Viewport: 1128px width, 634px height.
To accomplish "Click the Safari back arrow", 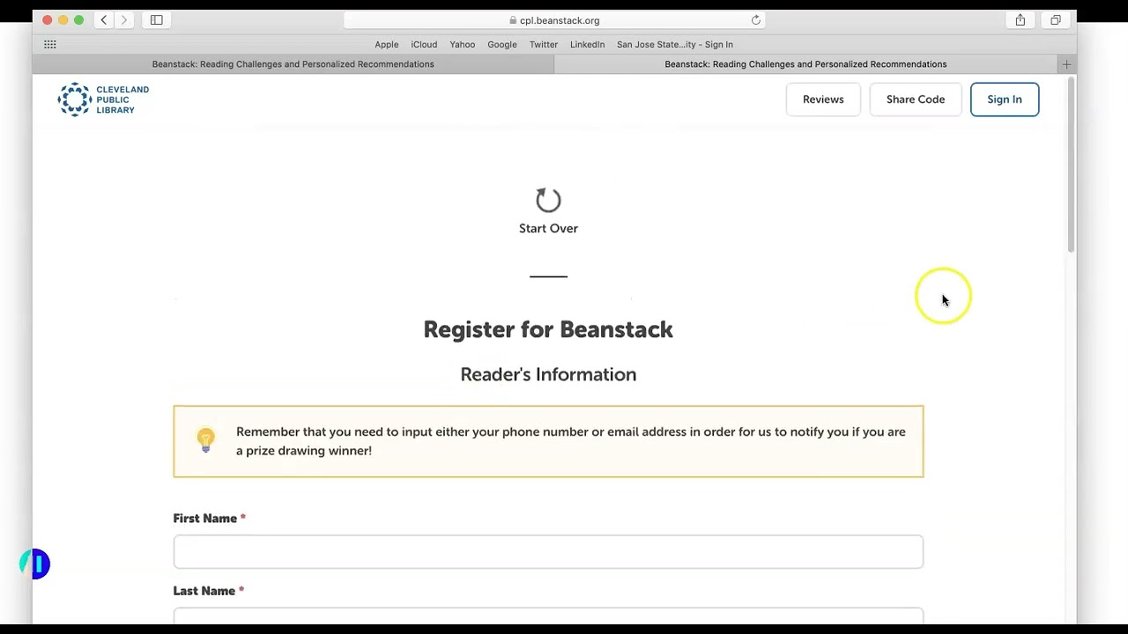I will click(x=104, y=20).
